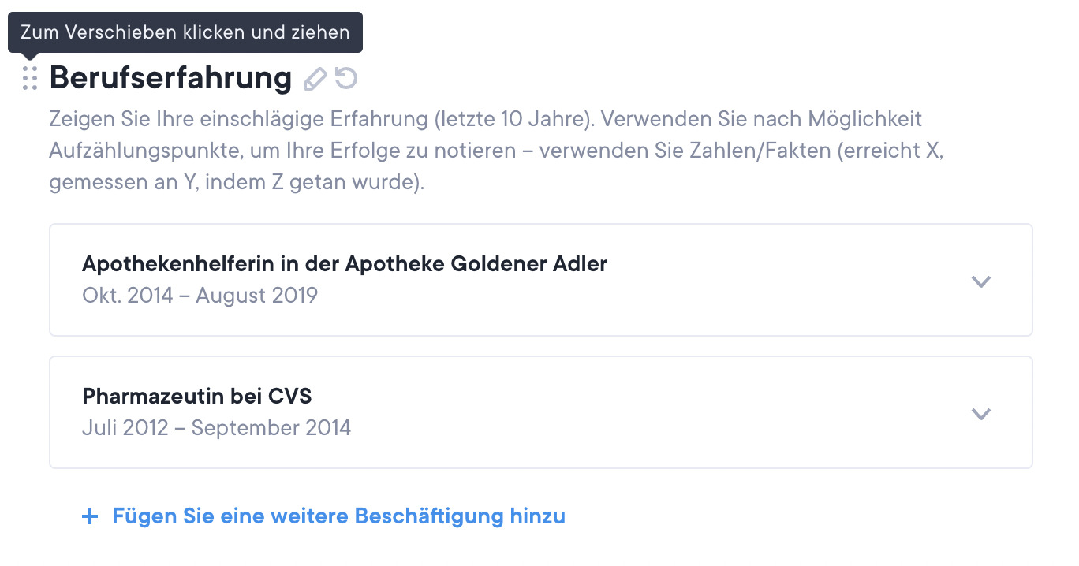The image size is (1079, 566).
Task: Click the "Zum Verschieben klicken und ziehen" tooltip
Action: (185, 32)
